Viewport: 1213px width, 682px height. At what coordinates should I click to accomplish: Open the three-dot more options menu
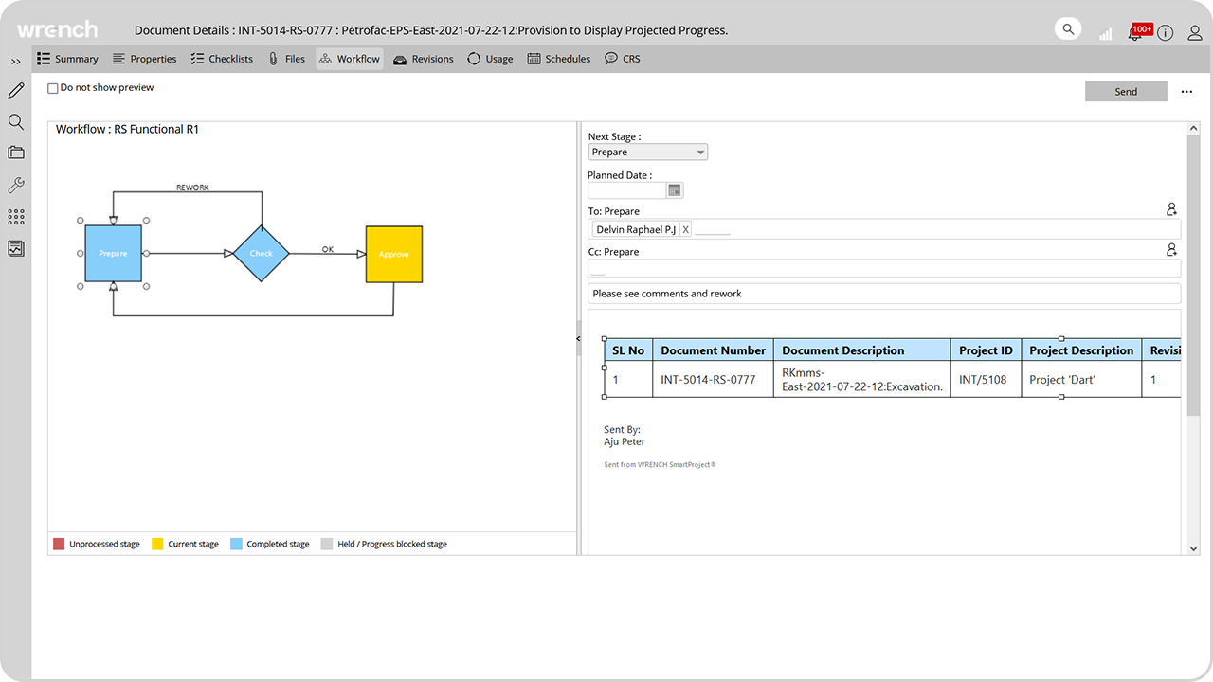click(x=1186, y=92)
